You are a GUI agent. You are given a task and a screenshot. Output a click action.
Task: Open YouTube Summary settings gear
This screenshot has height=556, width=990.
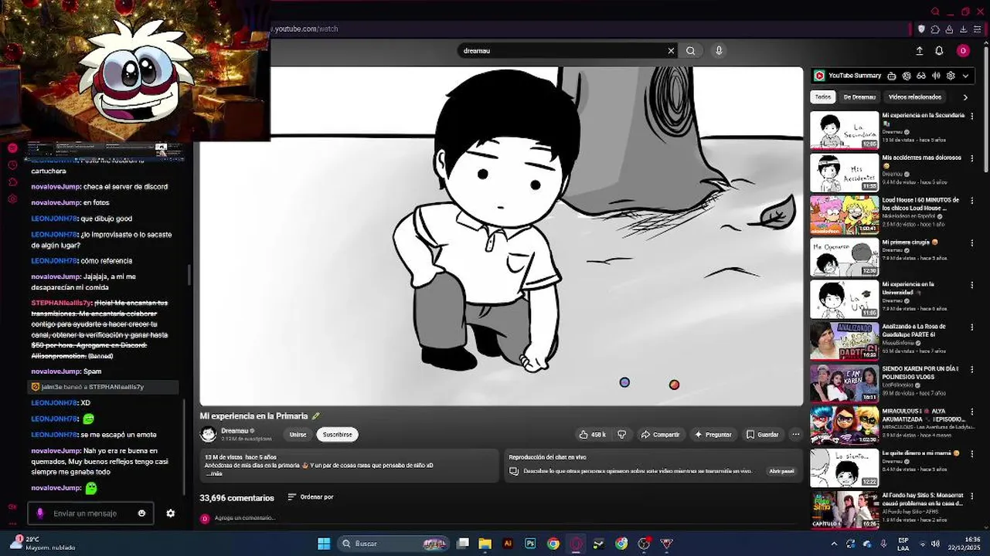(951, 76)
